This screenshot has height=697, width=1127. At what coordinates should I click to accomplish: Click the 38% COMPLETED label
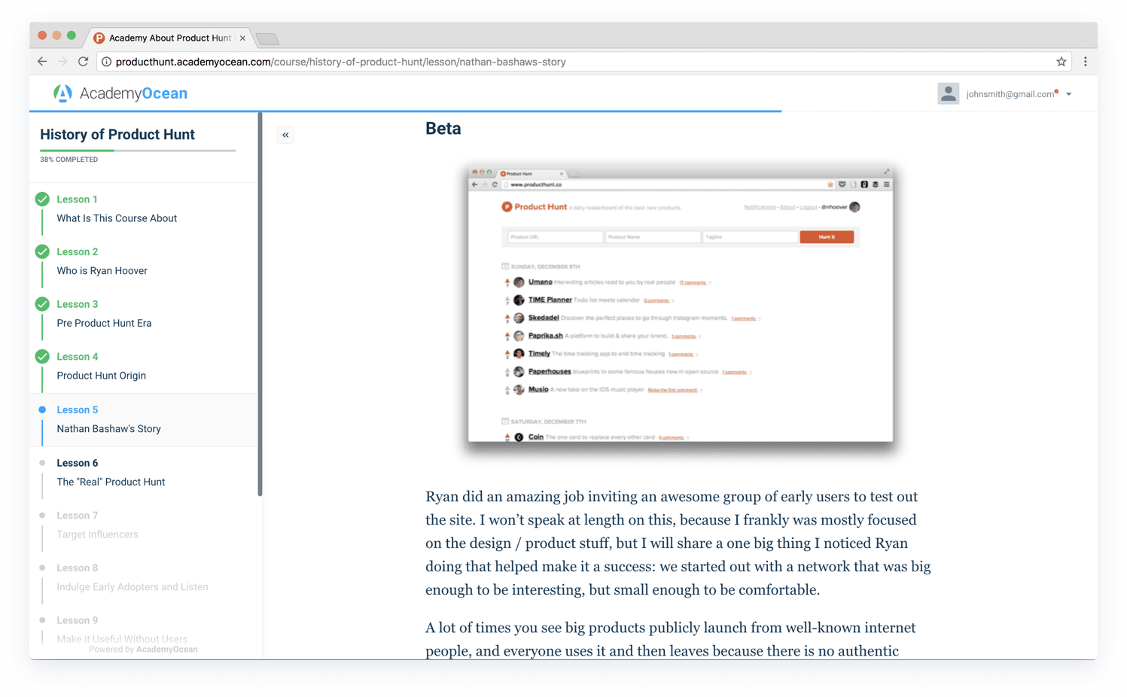(69, 160)
